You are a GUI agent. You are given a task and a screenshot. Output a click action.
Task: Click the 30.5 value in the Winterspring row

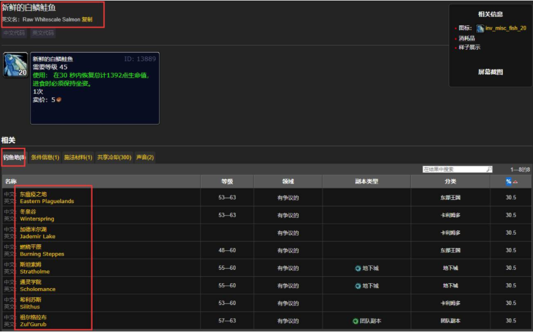pos(511,216)
